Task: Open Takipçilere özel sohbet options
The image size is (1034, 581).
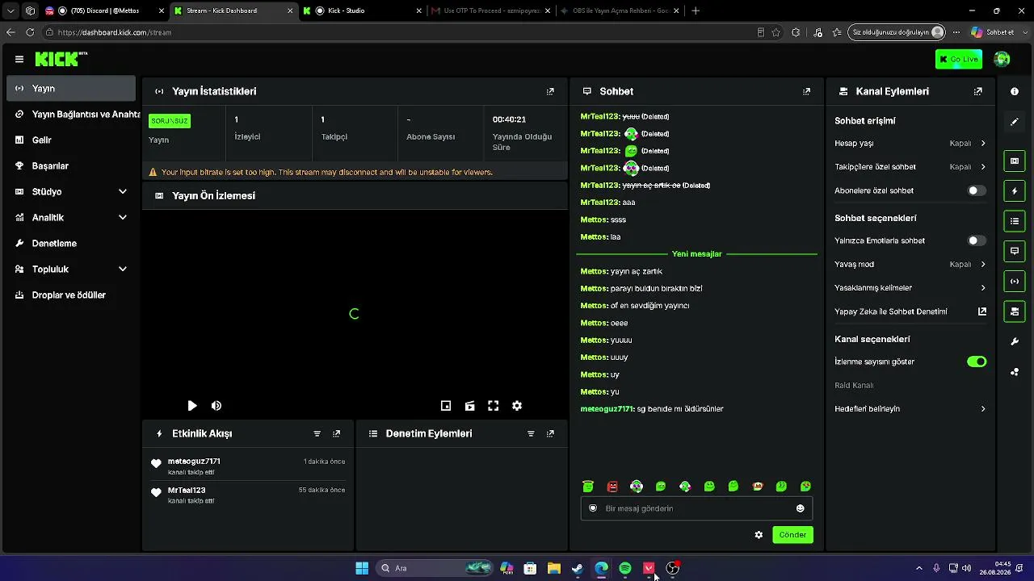Action: coord(910,167)
